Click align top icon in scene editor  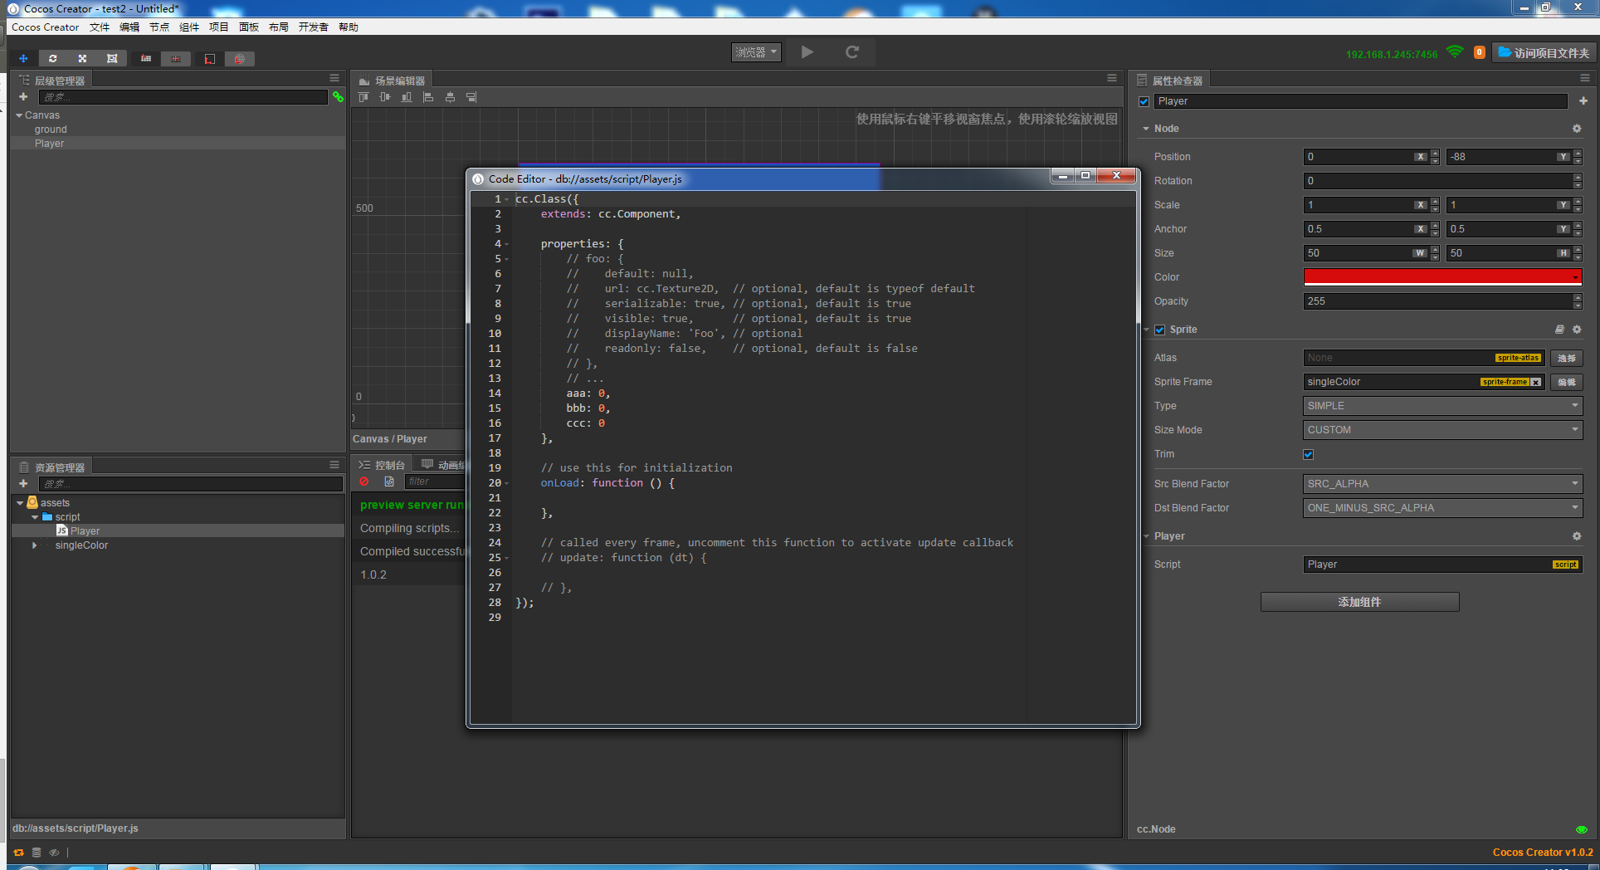(363, 97)
